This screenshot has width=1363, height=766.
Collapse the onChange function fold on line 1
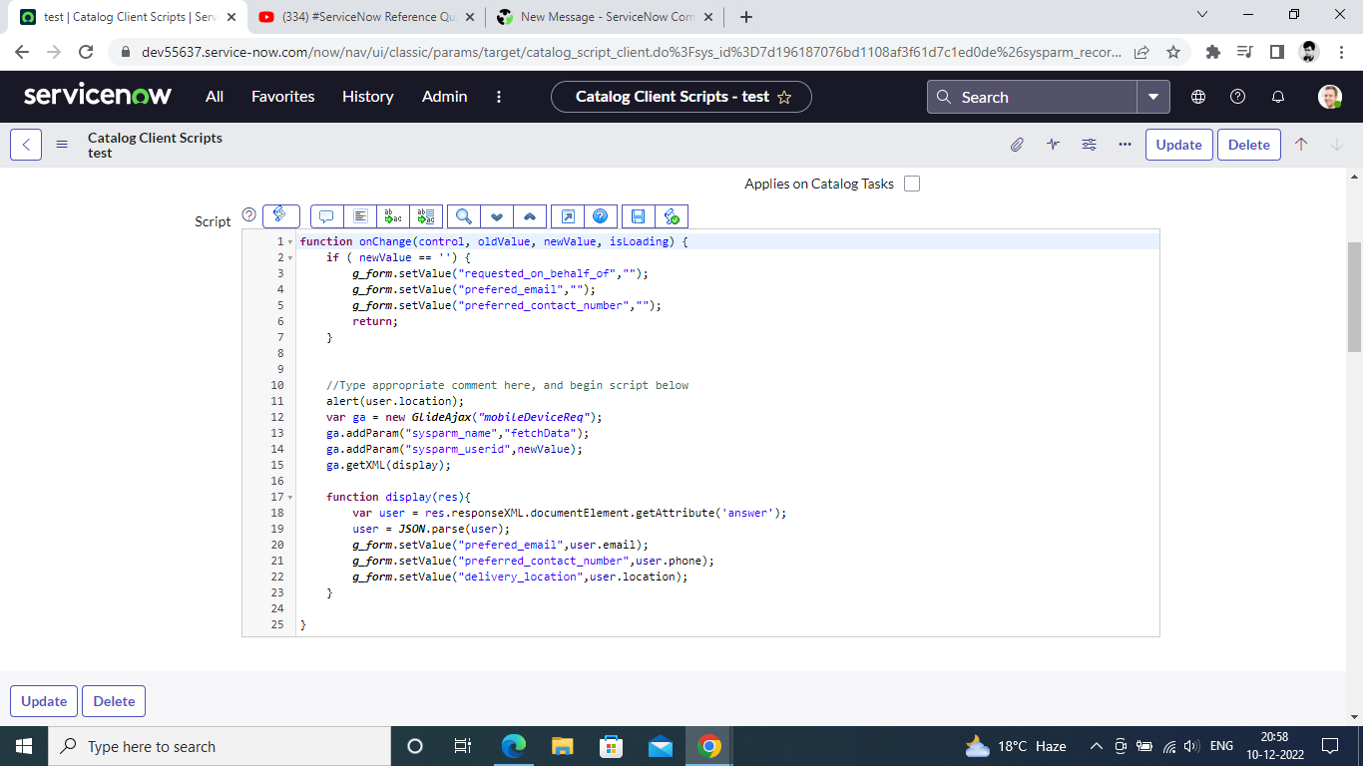pos(290,242)
